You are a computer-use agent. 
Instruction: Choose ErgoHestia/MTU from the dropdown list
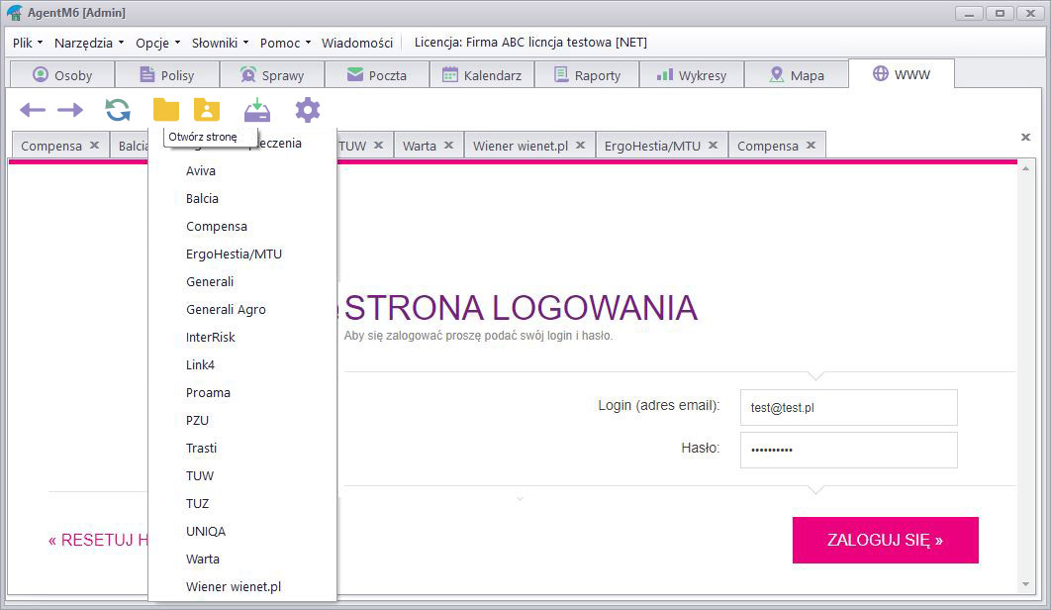pyautogui.click(x=242, y=254)
